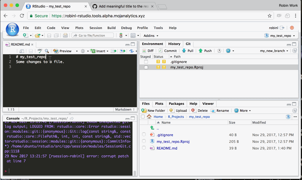Expand the Addins dropdown

[x=151, y=36]
